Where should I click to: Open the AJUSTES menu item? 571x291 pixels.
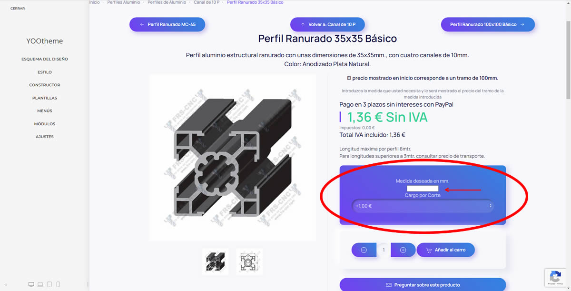[x=45, y=137]
